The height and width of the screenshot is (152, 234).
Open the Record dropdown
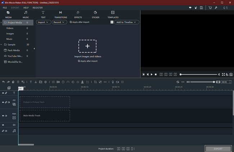59,22
